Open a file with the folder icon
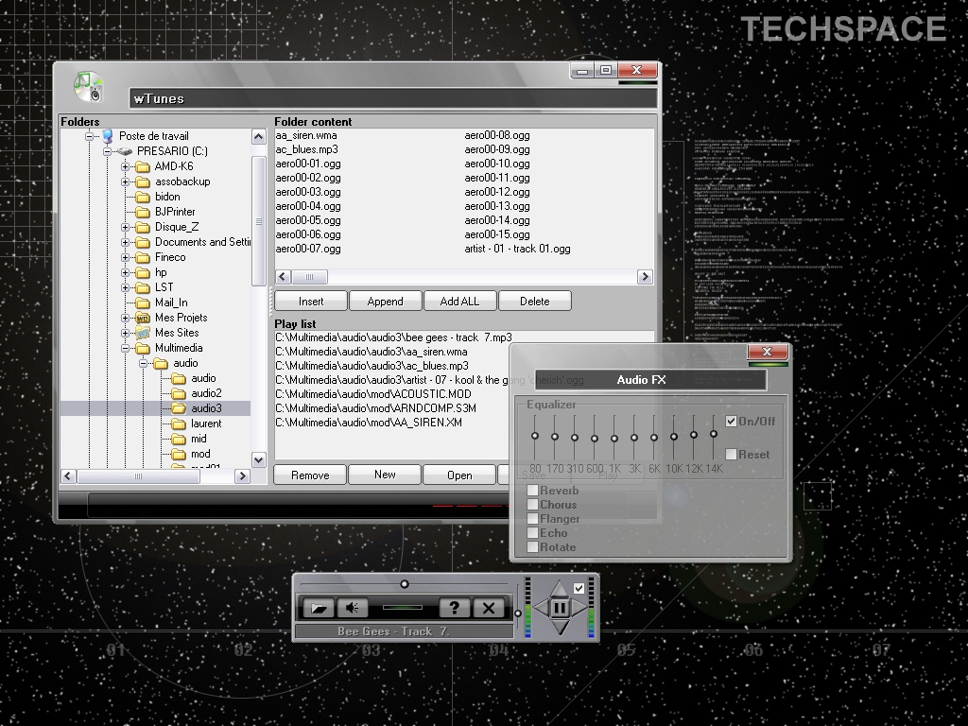Screen dimensions: 968x726 tap(319, 608)
